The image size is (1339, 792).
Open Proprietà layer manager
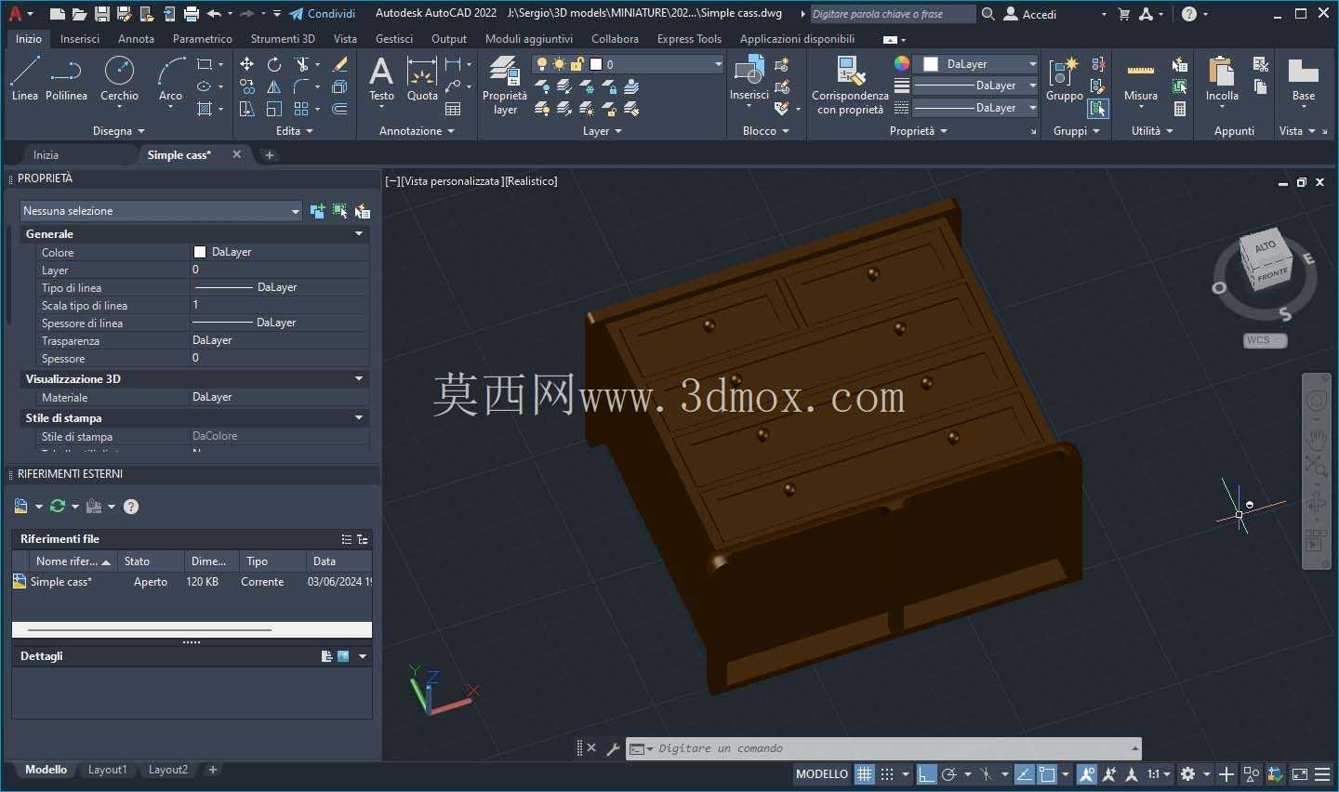click(x=505, y=86)
